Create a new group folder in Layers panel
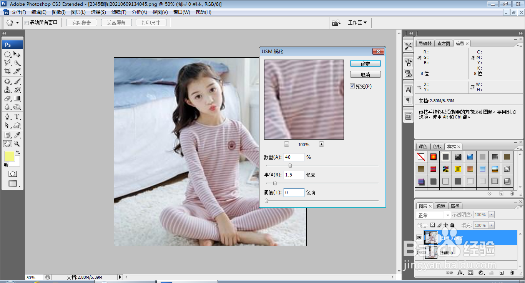Viewport: 525px width, 283px height. pyautogui.click(x=491, y=273)
